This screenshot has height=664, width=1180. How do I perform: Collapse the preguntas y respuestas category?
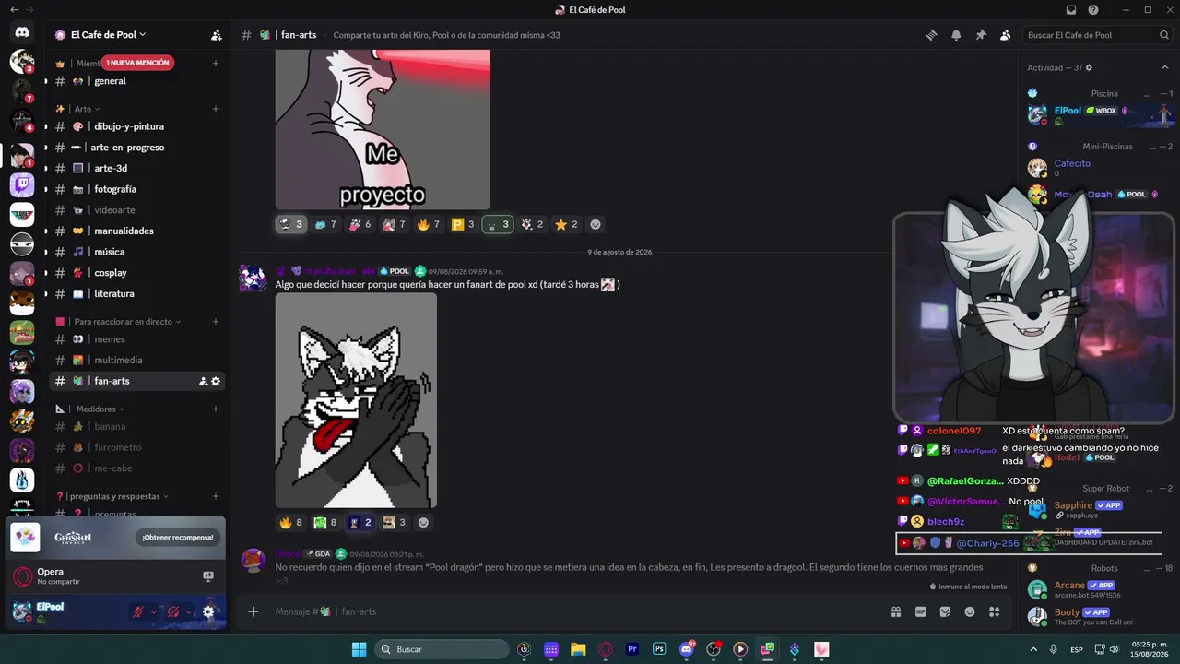tap(112, 496)
